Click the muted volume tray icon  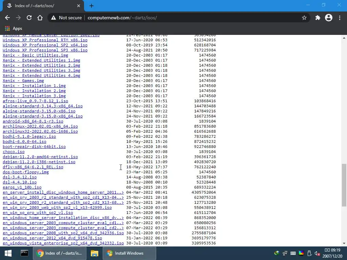click(x=317, y=253)
